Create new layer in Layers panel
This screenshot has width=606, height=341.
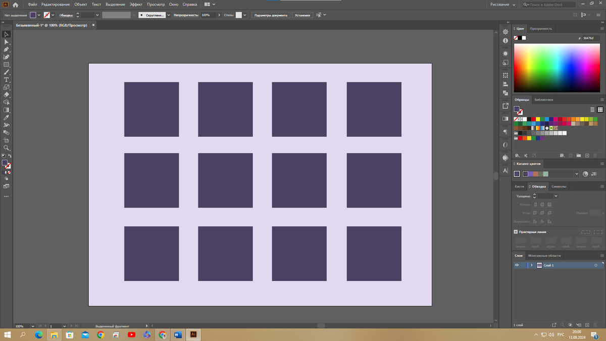pyautogui.click(x=587, y=325)
